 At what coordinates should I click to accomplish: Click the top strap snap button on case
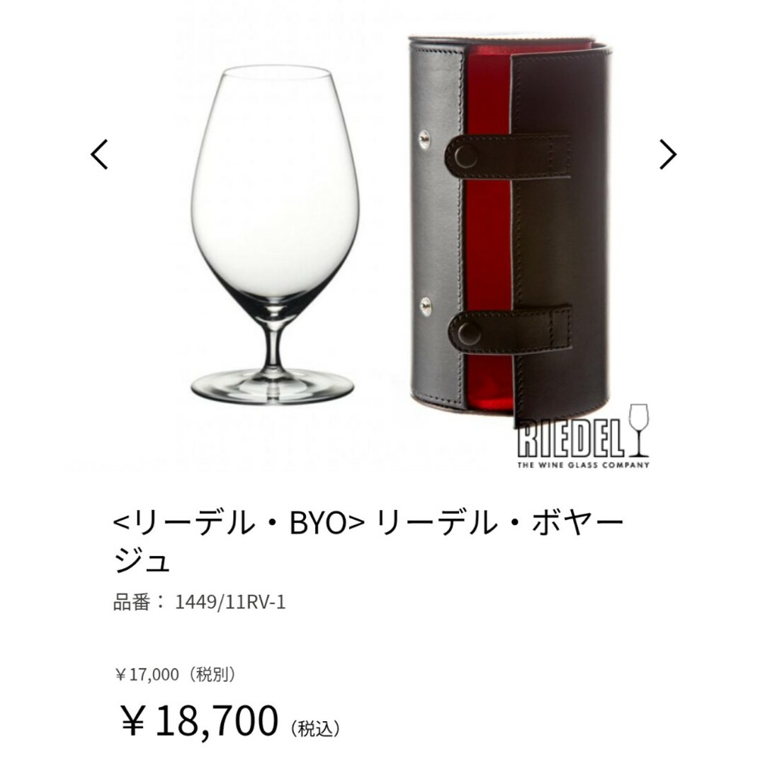(465, 157)
